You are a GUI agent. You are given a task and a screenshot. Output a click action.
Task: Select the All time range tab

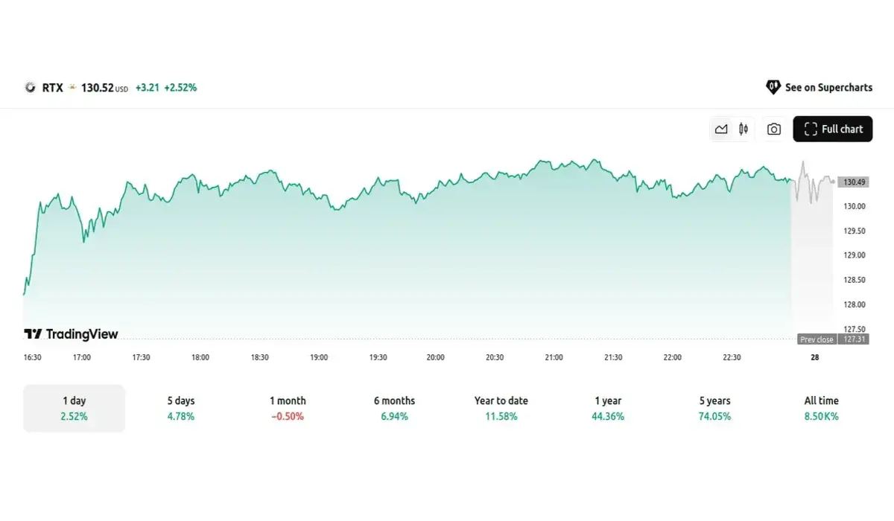tap(821, 408)
